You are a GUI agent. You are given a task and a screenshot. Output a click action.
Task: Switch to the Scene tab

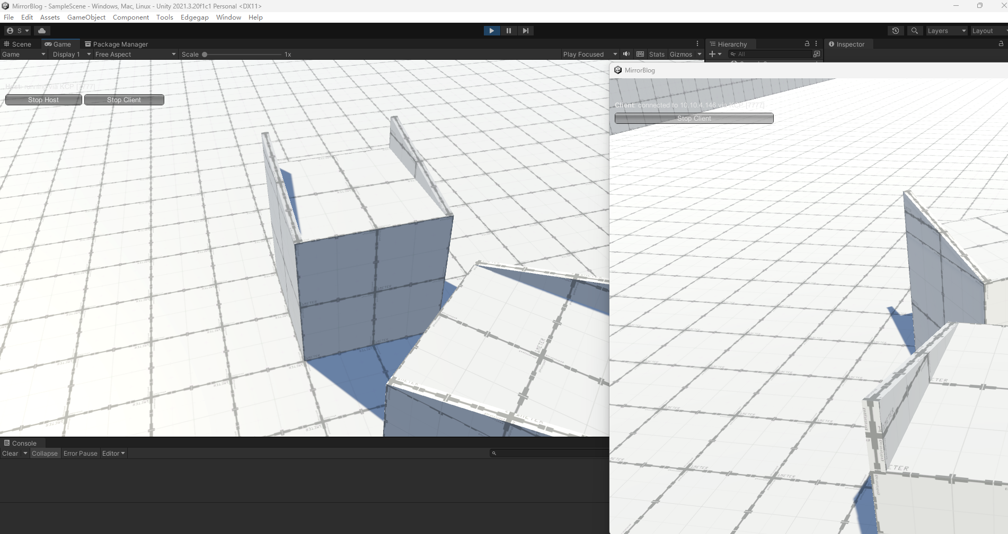tap(17, 44)
